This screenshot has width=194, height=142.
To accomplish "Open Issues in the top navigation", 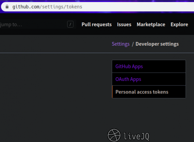I will coord(124,24).
